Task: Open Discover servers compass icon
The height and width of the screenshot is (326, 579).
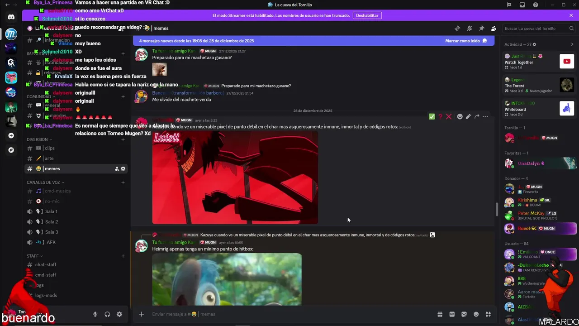Action: pos(11,150)
